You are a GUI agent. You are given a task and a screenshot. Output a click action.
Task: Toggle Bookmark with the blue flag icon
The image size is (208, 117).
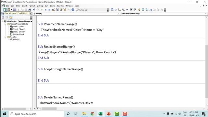tap(151, 10)
